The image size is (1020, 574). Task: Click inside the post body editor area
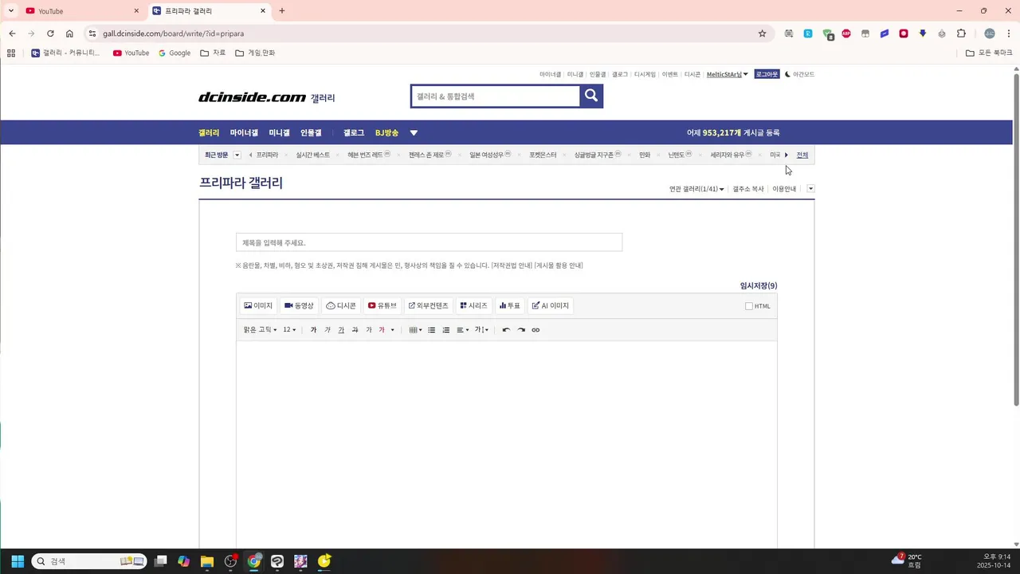507,445
